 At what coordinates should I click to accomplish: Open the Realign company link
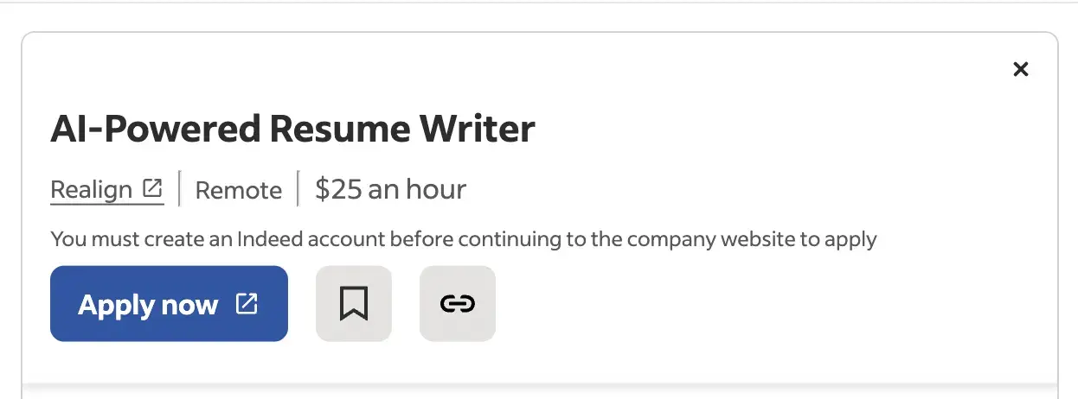point(92,189)
